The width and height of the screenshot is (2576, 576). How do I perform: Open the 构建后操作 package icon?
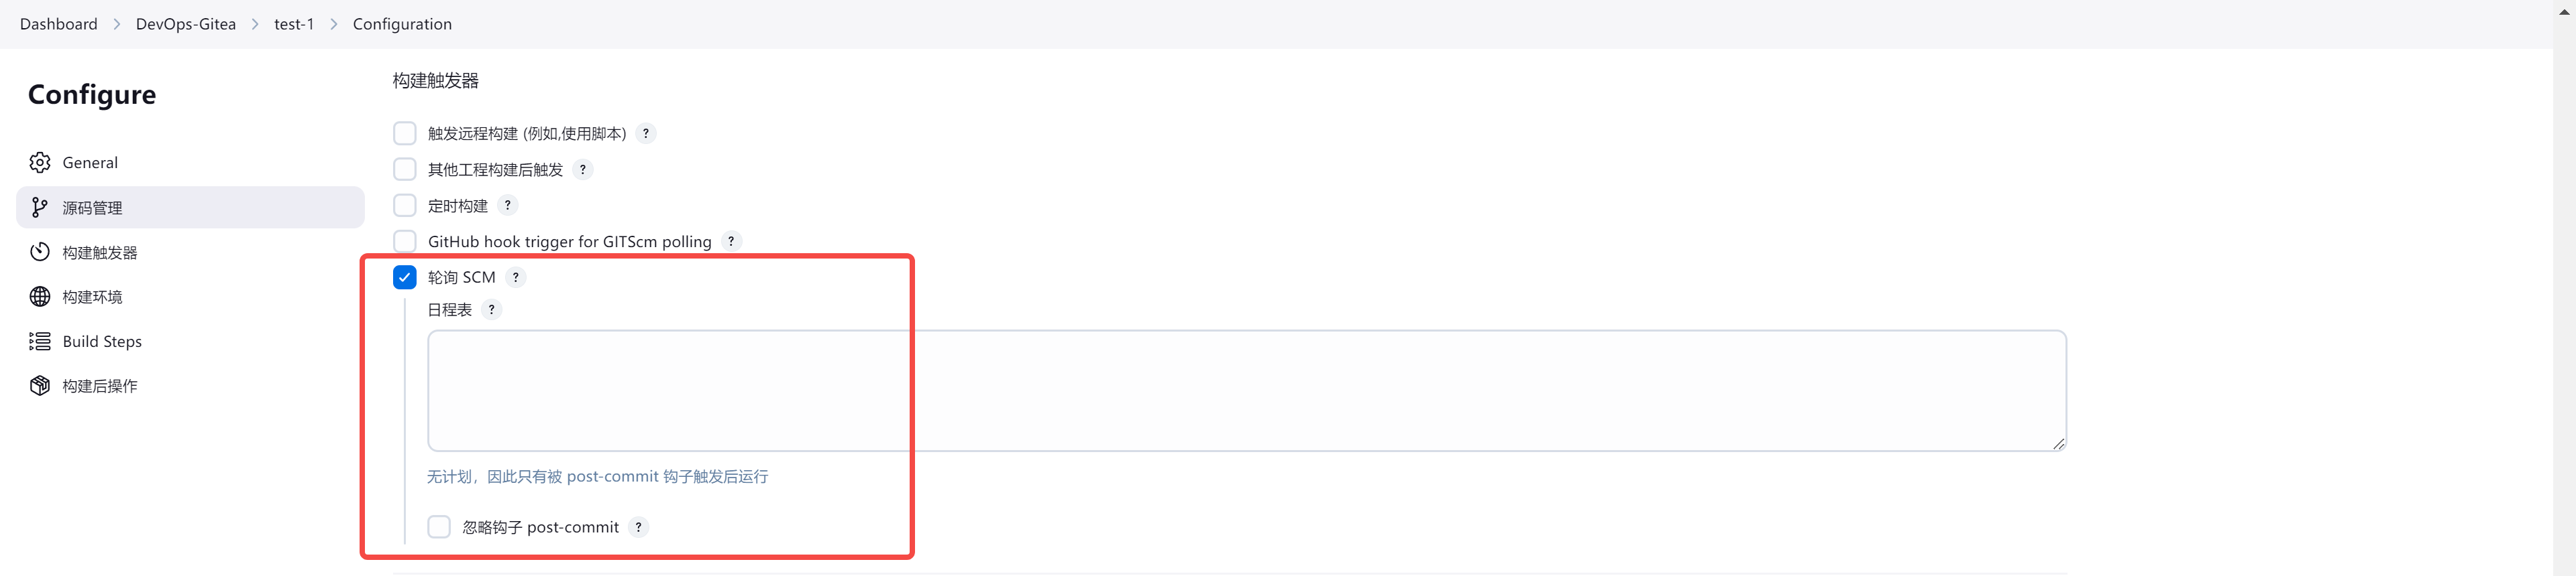click(40, 385)
